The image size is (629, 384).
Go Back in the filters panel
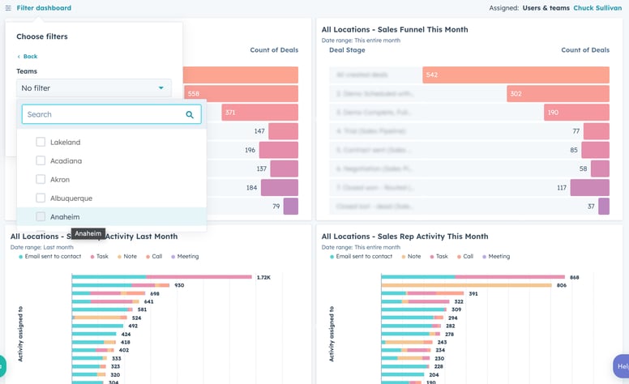coord(30,57)
